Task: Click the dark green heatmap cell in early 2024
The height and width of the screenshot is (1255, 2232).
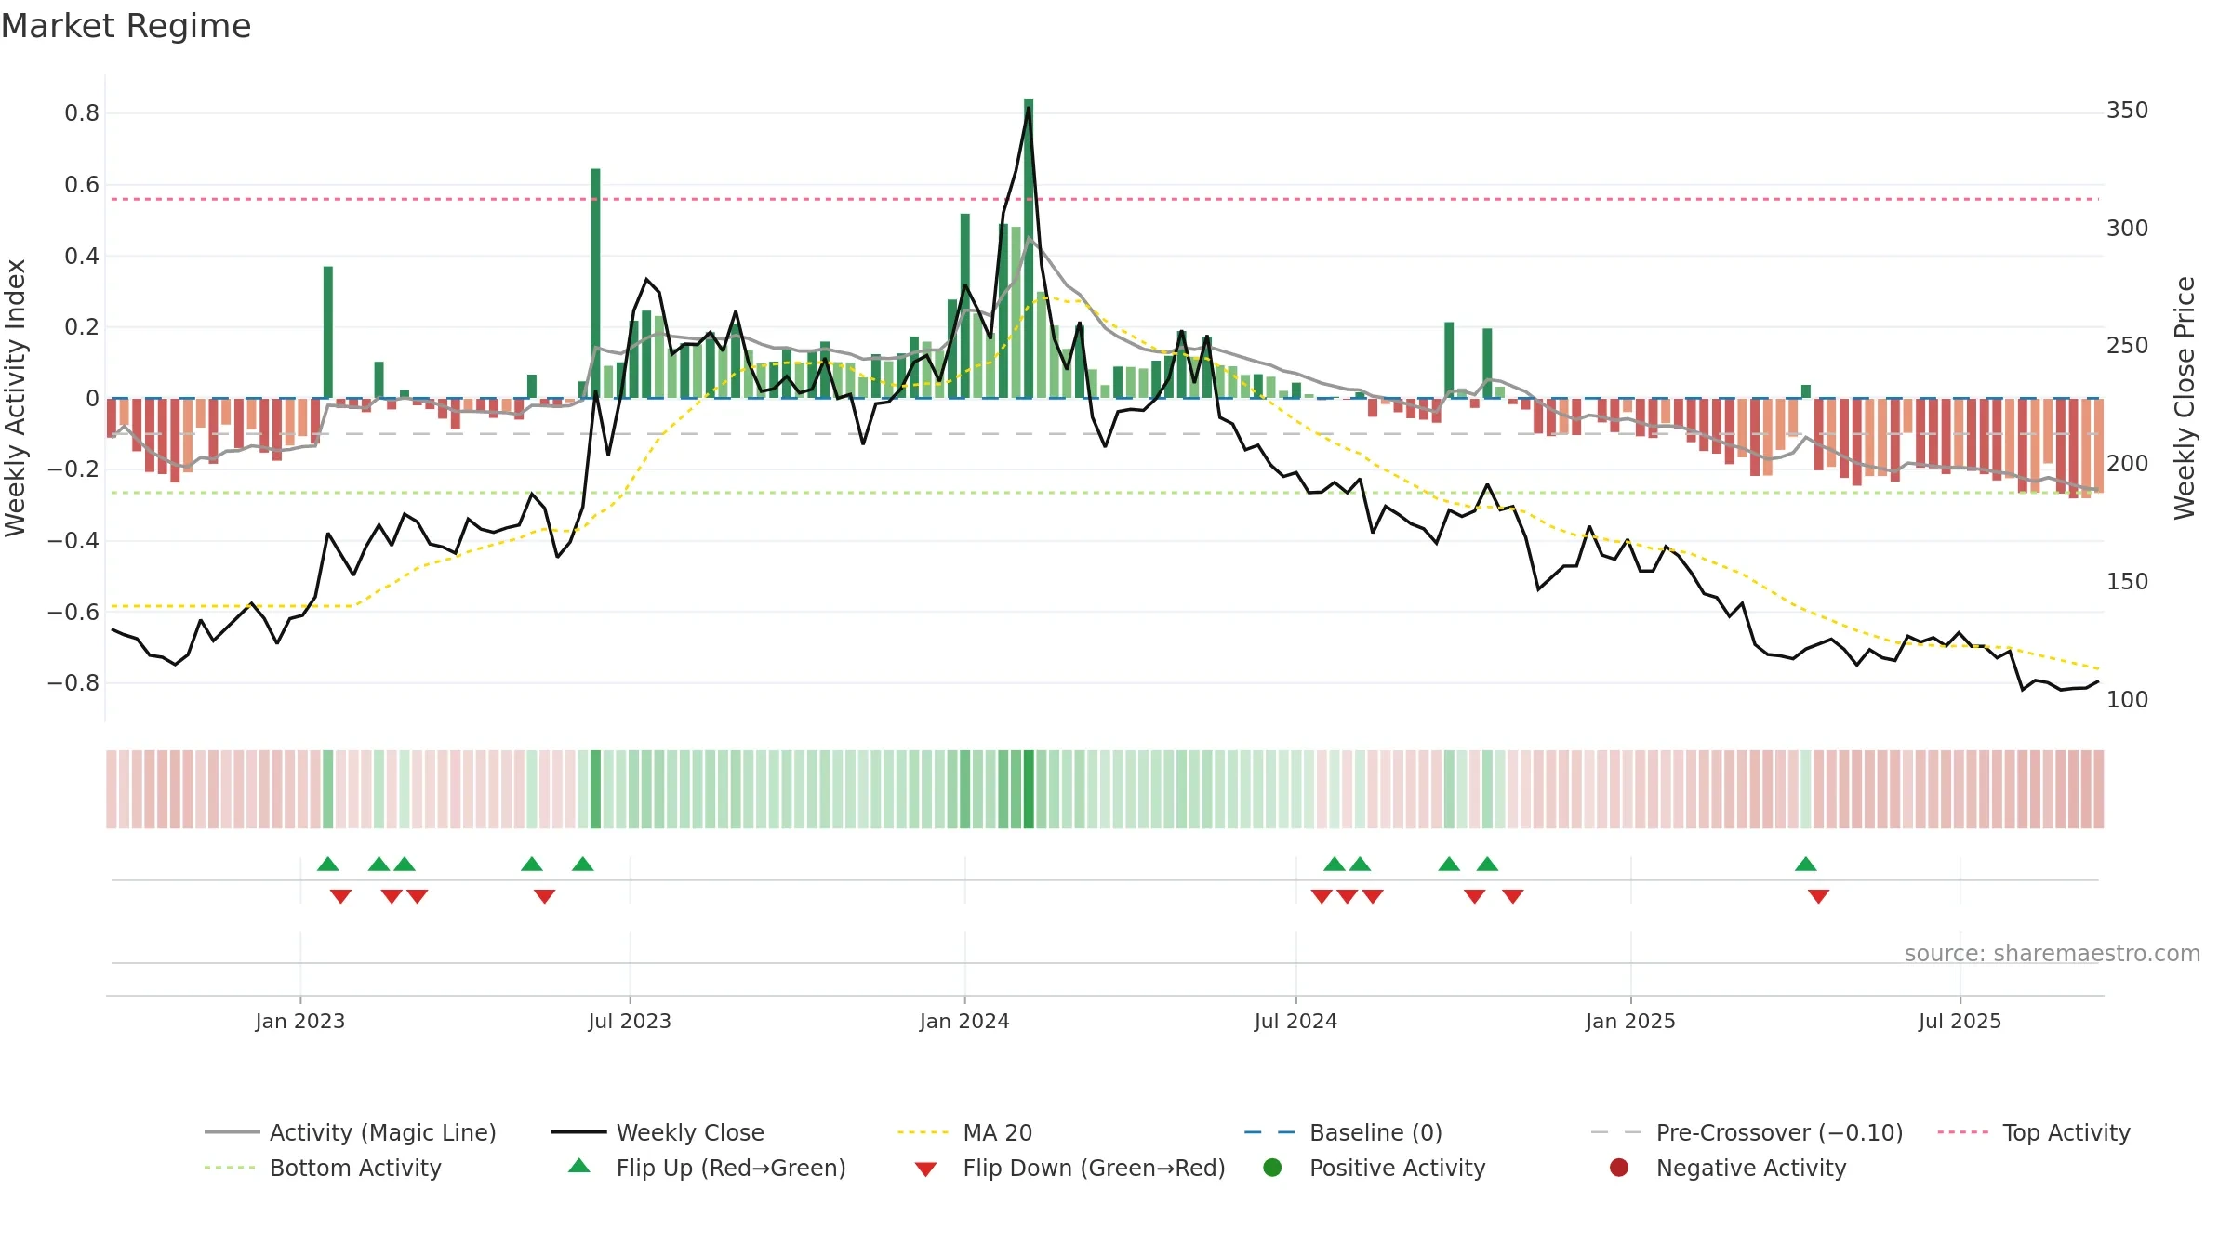Action: tap(1029, 789)
